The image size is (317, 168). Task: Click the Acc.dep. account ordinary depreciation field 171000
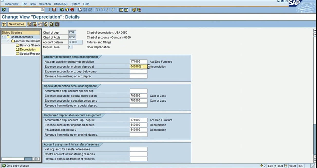click(x=139, y=62)
